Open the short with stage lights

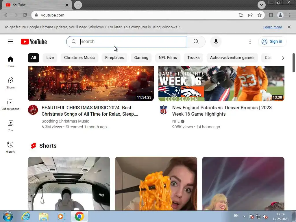[x=243, y=184]
